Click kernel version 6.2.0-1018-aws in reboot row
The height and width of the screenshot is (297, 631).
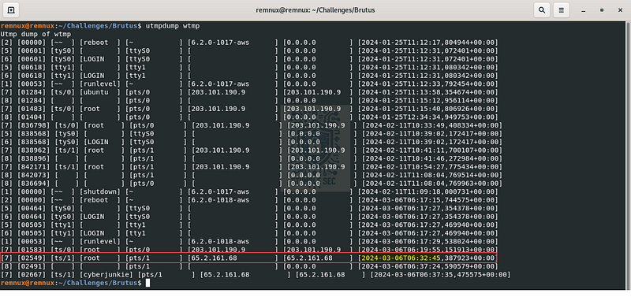[x=220, y=200]
